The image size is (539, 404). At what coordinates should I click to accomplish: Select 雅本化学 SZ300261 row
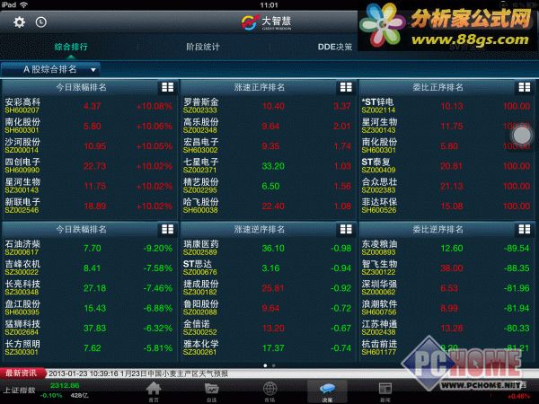point(267,347)
